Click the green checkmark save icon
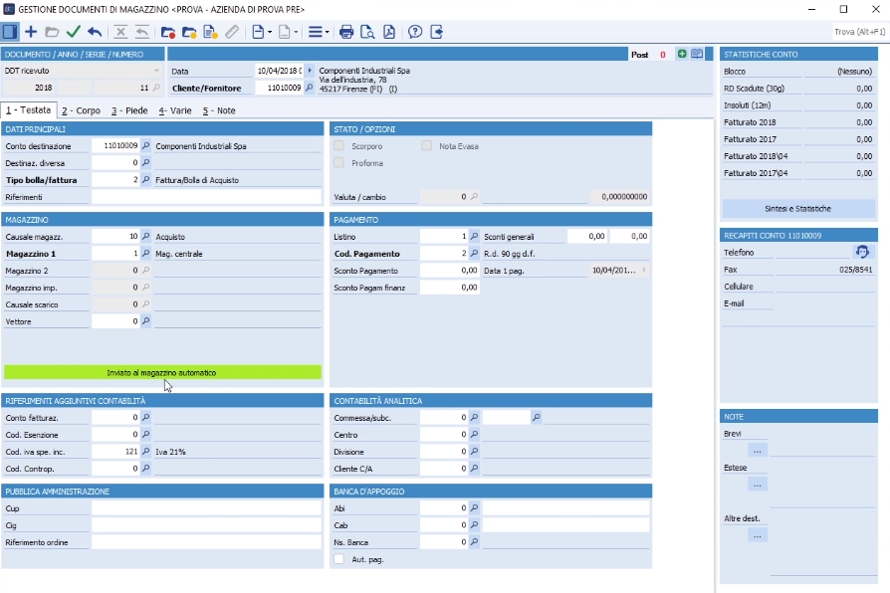The image size is (890, 593). (74, 32)
